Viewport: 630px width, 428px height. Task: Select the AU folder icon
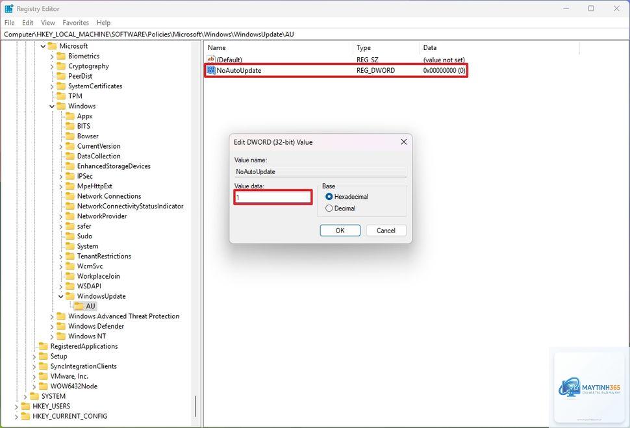click(79, 307)
